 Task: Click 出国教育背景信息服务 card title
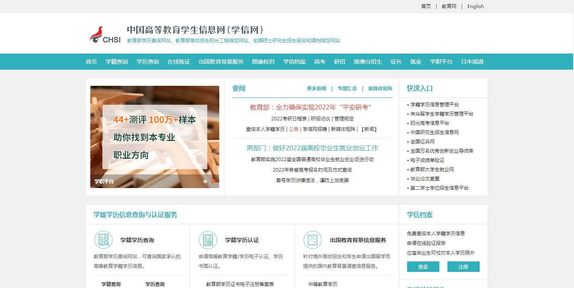(x=358, y=240)
